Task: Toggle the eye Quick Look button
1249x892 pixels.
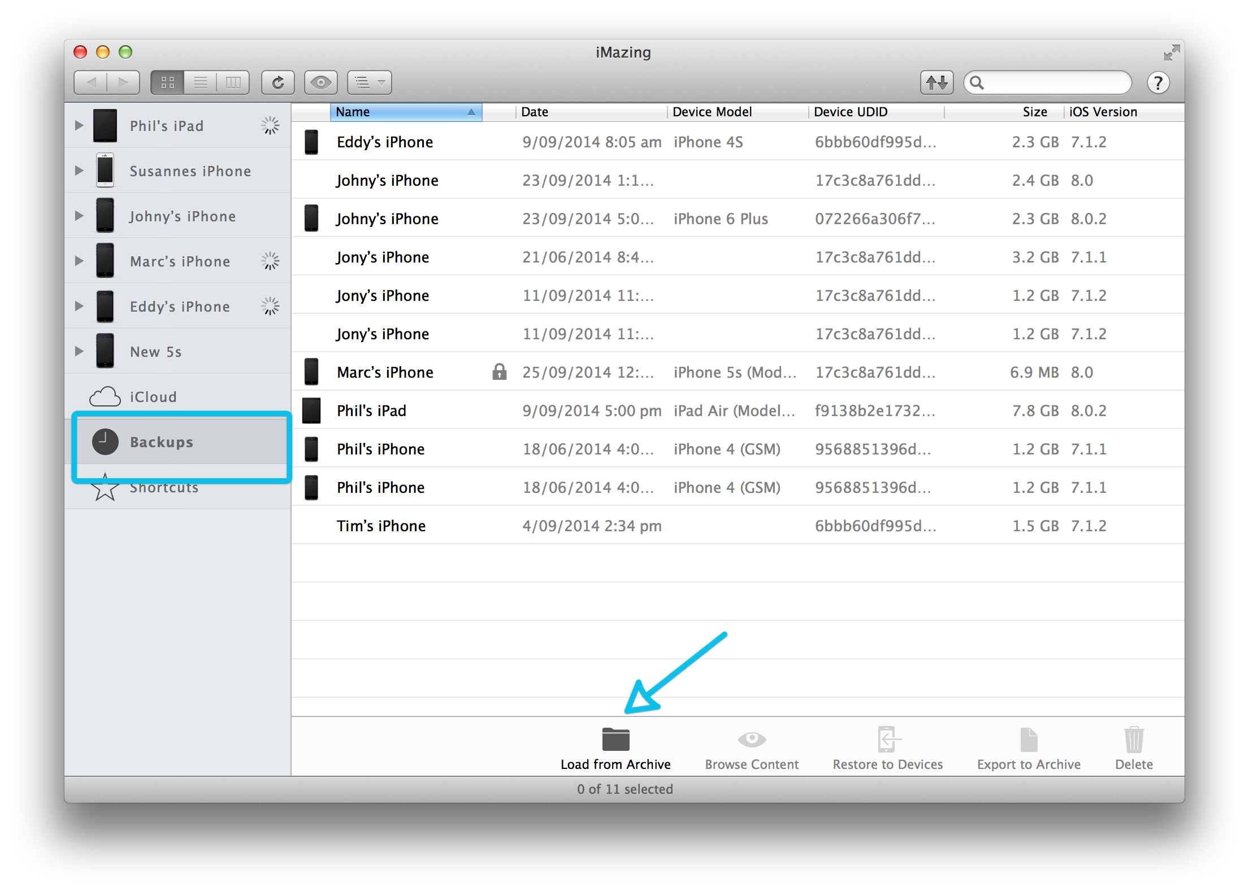Action: click(321, 83)
